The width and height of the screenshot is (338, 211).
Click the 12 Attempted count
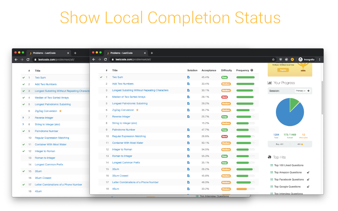click(x=303, y=135)
